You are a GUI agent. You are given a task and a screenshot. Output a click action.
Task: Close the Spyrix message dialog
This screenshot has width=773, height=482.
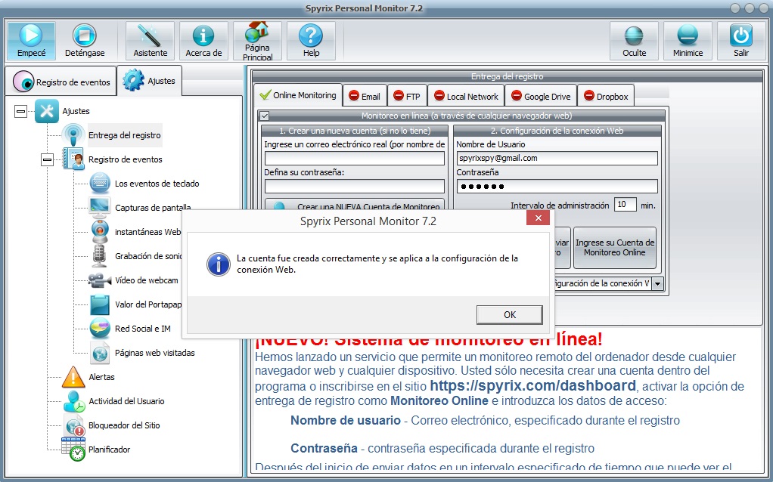click(538, 218)
